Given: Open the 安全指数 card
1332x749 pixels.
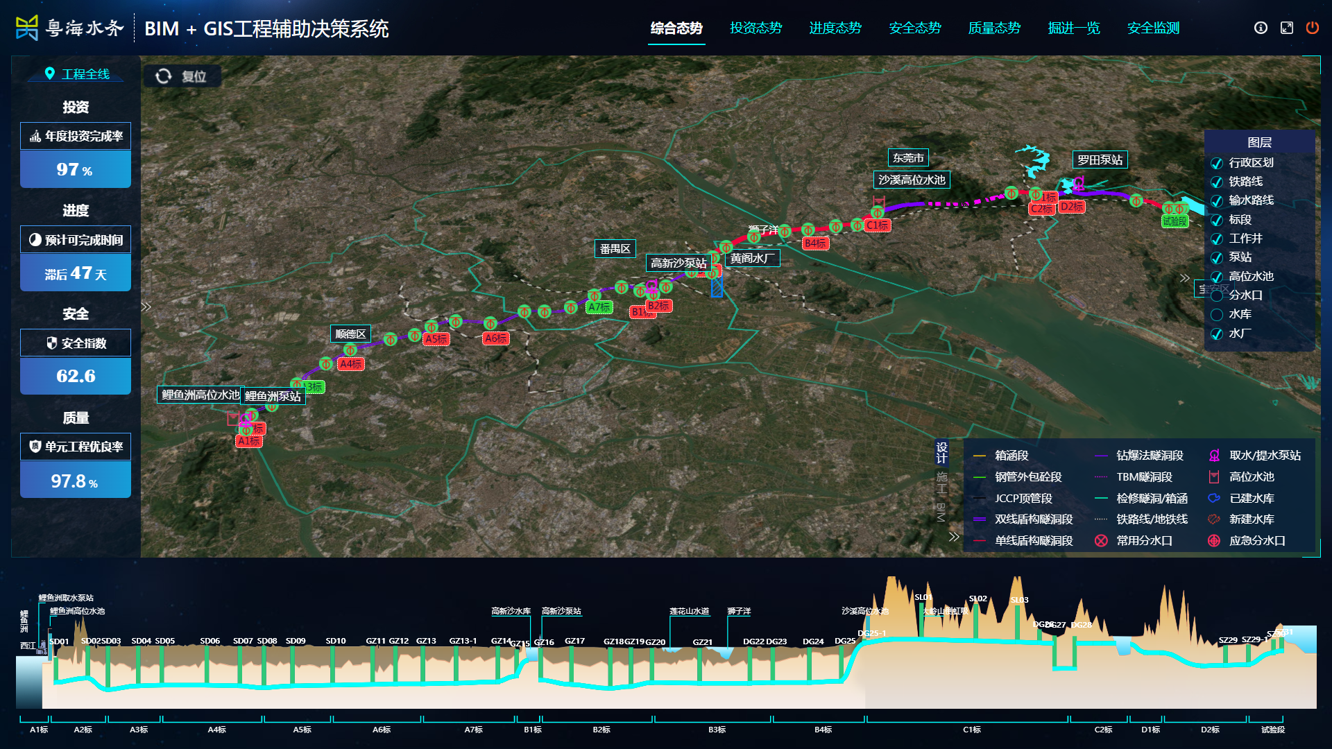Looking at the screenshot, I should (76, 362).
